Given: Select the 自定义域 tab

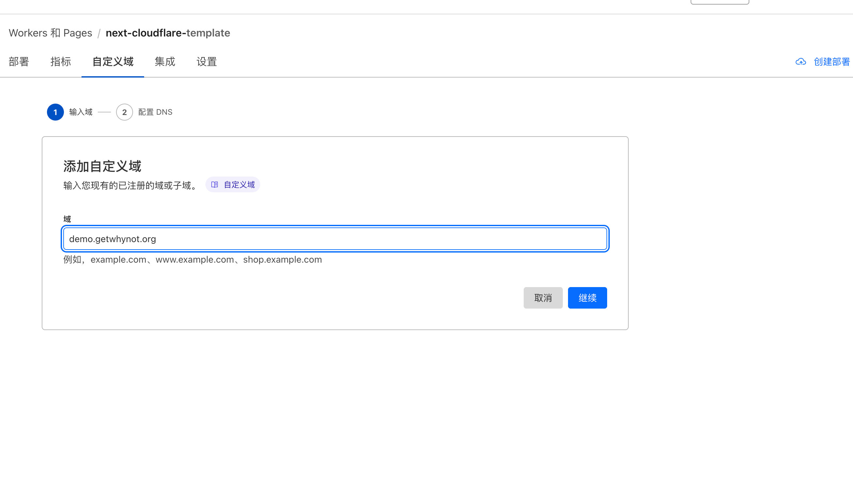Looking at the screenshot, I should [112, 62].
